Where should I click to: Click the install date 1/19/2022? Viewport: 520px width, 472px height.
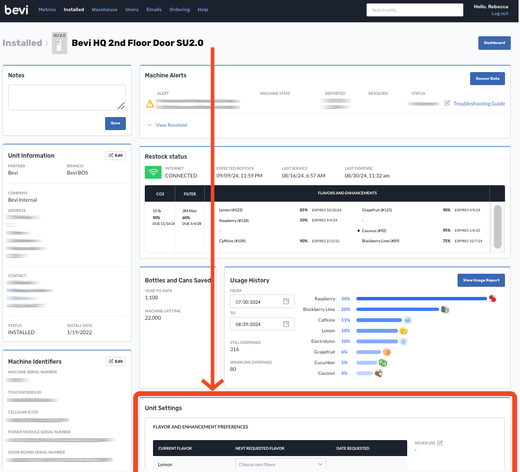[79, 332]
